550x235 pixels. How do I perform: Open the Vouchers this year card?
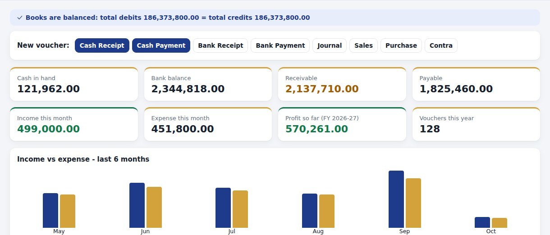click(476, 124)
